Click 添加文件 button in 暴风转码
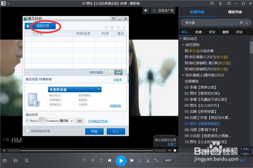The image size is (253, 168). point(43,26)
